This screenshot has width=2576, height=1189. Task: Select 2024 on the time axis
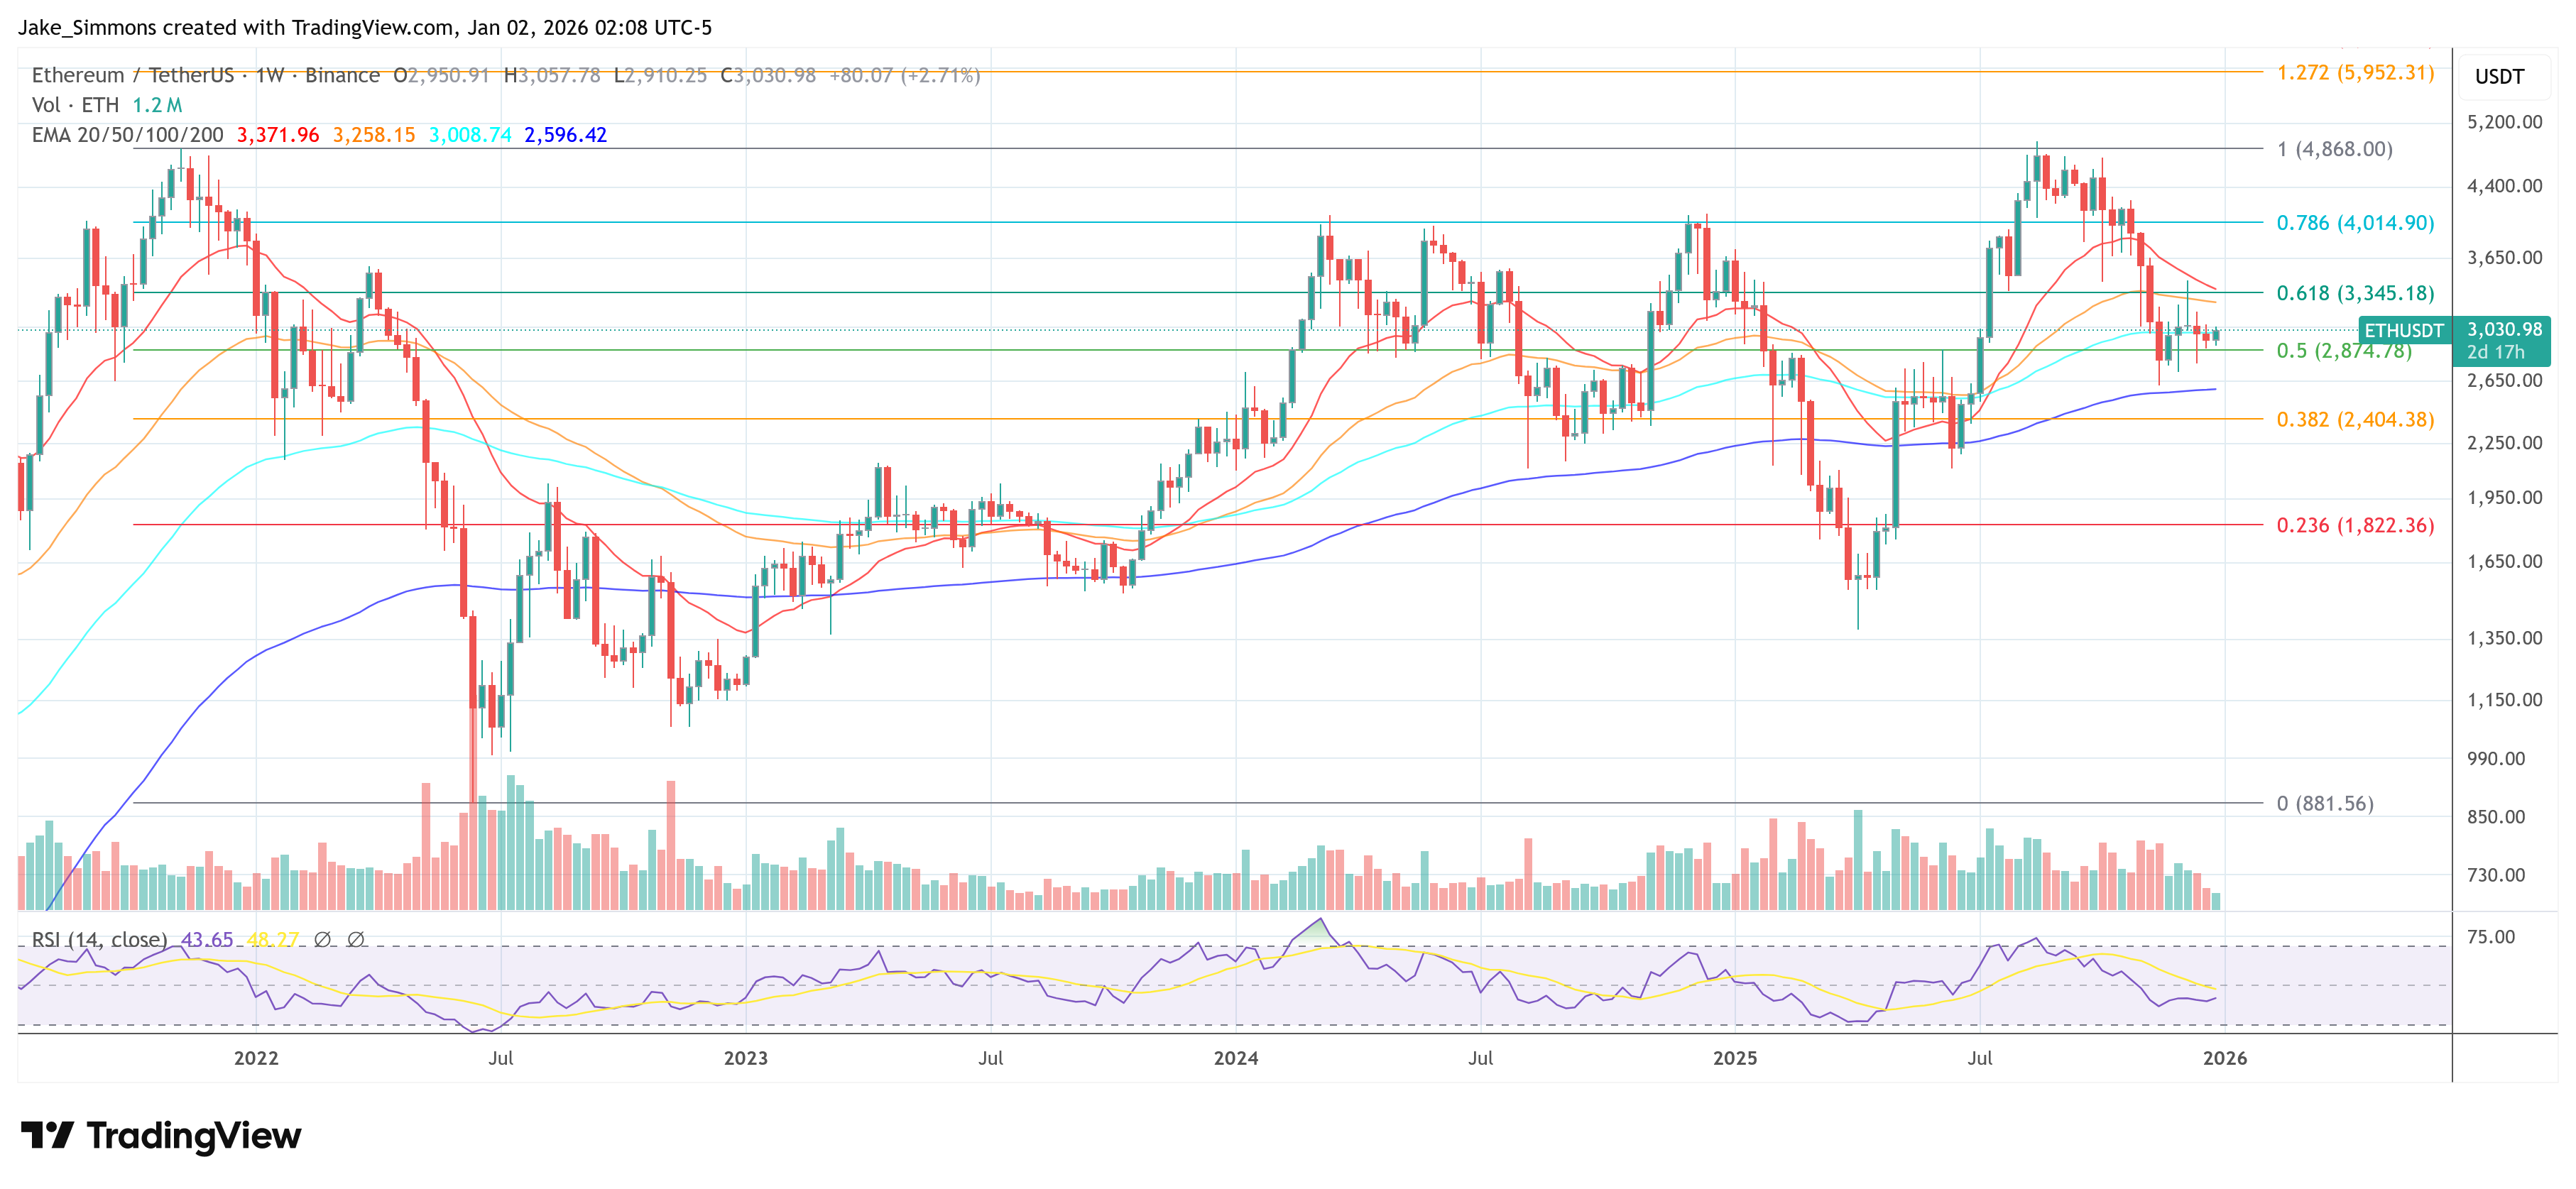[x=1237, y=1056]
